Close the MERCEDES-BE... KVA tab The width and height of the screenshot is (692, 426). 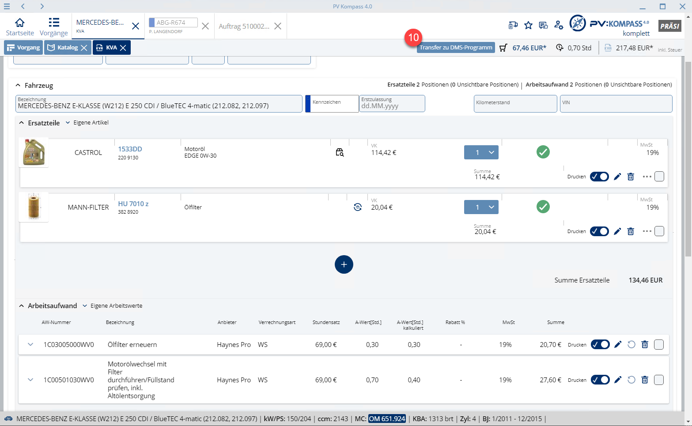136,26
